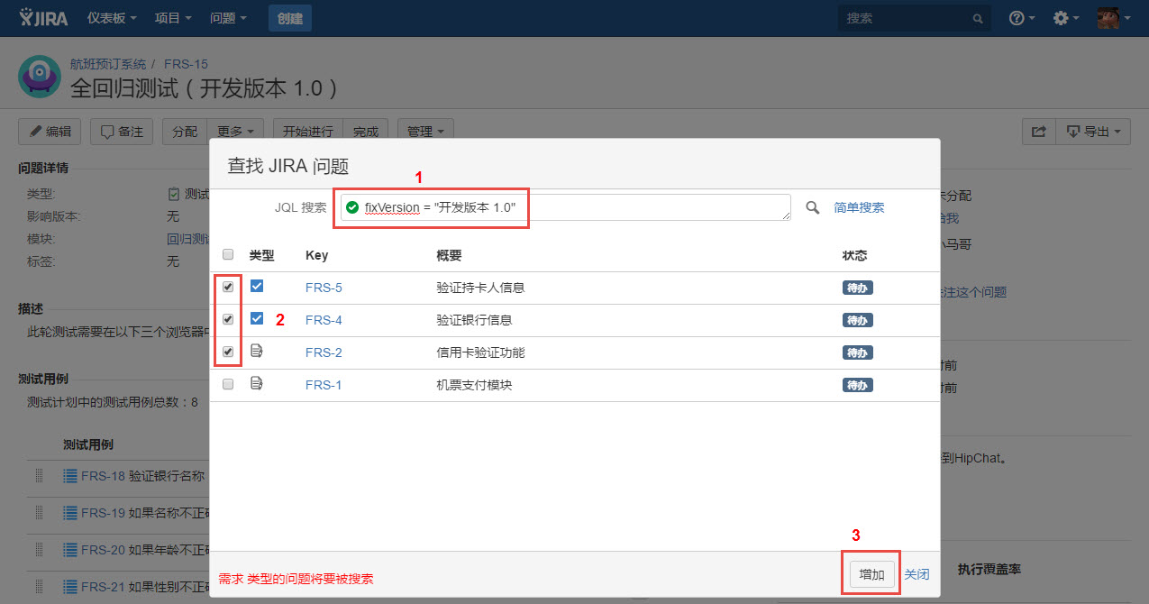Viewport: 1149px width, 604px height.
Task: Grab the FRS-19 row drag handle
Action: pyautogui.click(x=39, y=513)
